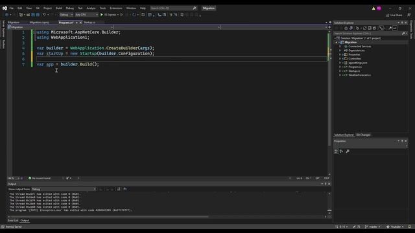
Task: Click the Show All Files icon
Action: [374, 28]
